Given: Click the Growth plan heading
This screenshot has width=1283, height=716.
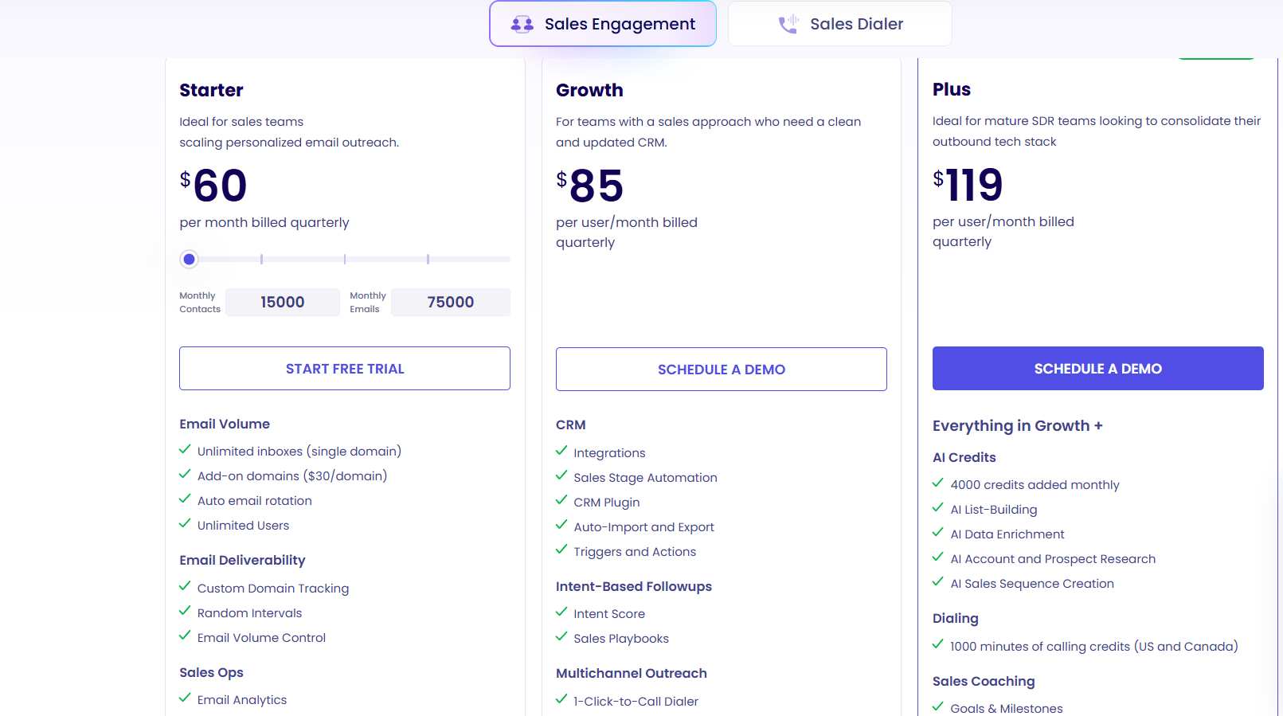Looking at the screenshot, I should 589,90.
